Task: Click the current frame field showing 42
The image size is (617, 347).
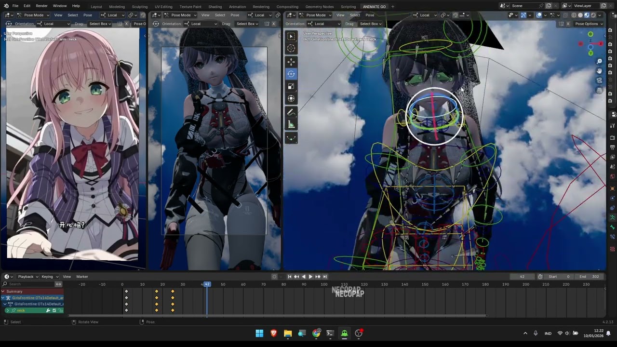Action: [x=522, y=277]
